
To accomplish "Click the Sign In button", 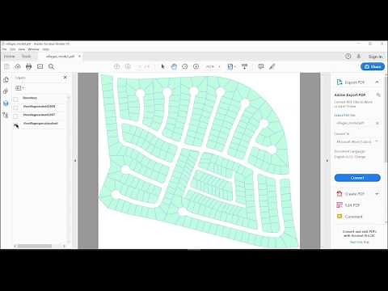I will coord(375,57).
